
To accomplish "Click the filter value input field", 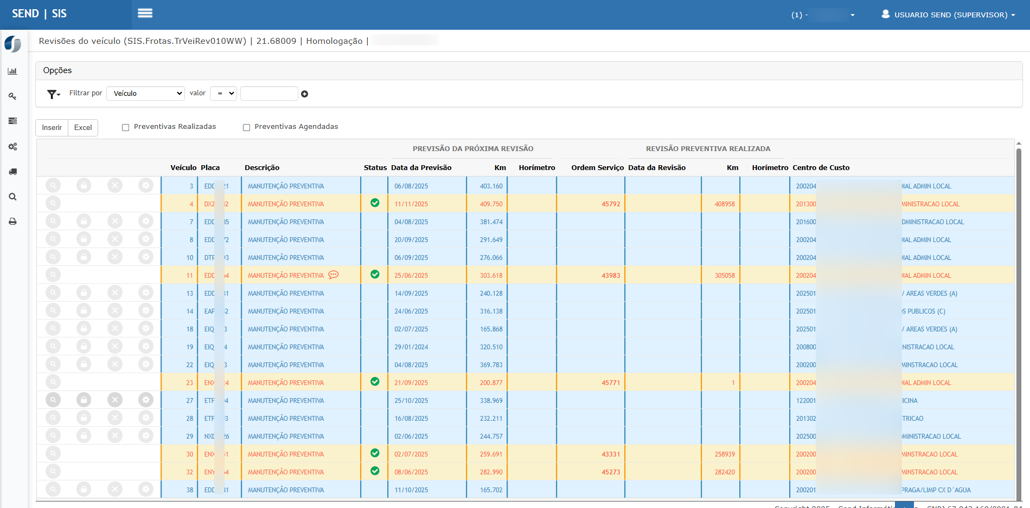I will pyautogui.click(x=269, y=94).
